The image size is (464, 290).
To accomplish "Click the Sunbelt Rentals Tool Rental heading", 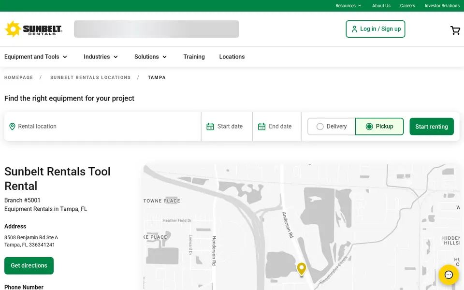I will [58, 179].
